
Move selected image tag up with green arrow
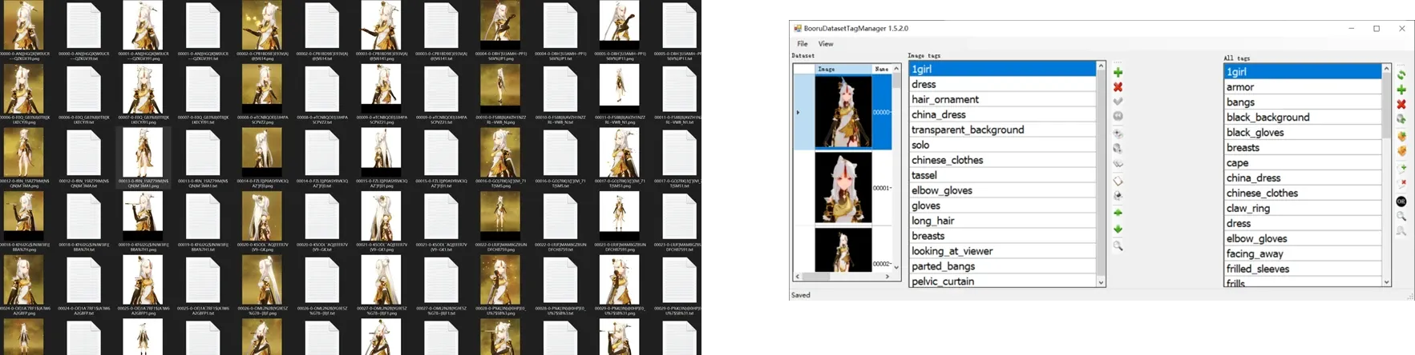point(1118,213)
